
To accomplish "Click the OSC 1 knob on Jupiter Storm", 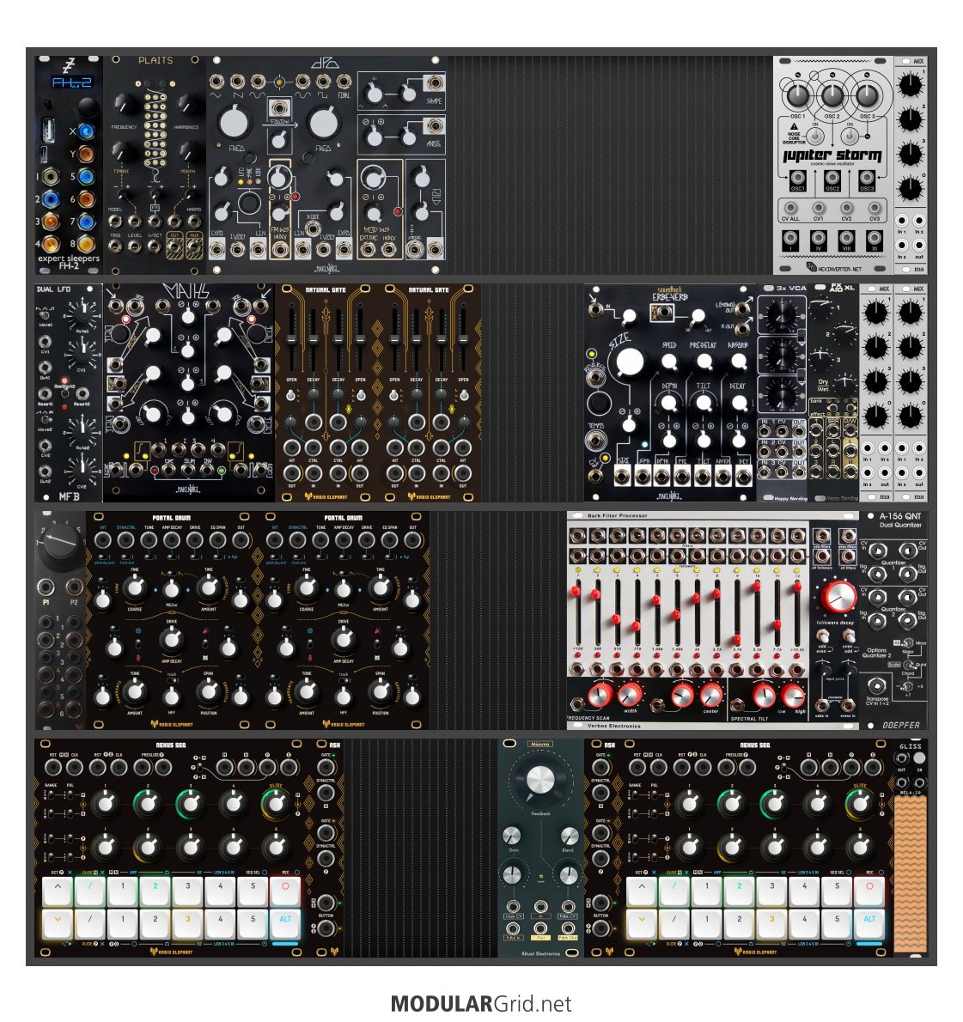I will 797,95.
